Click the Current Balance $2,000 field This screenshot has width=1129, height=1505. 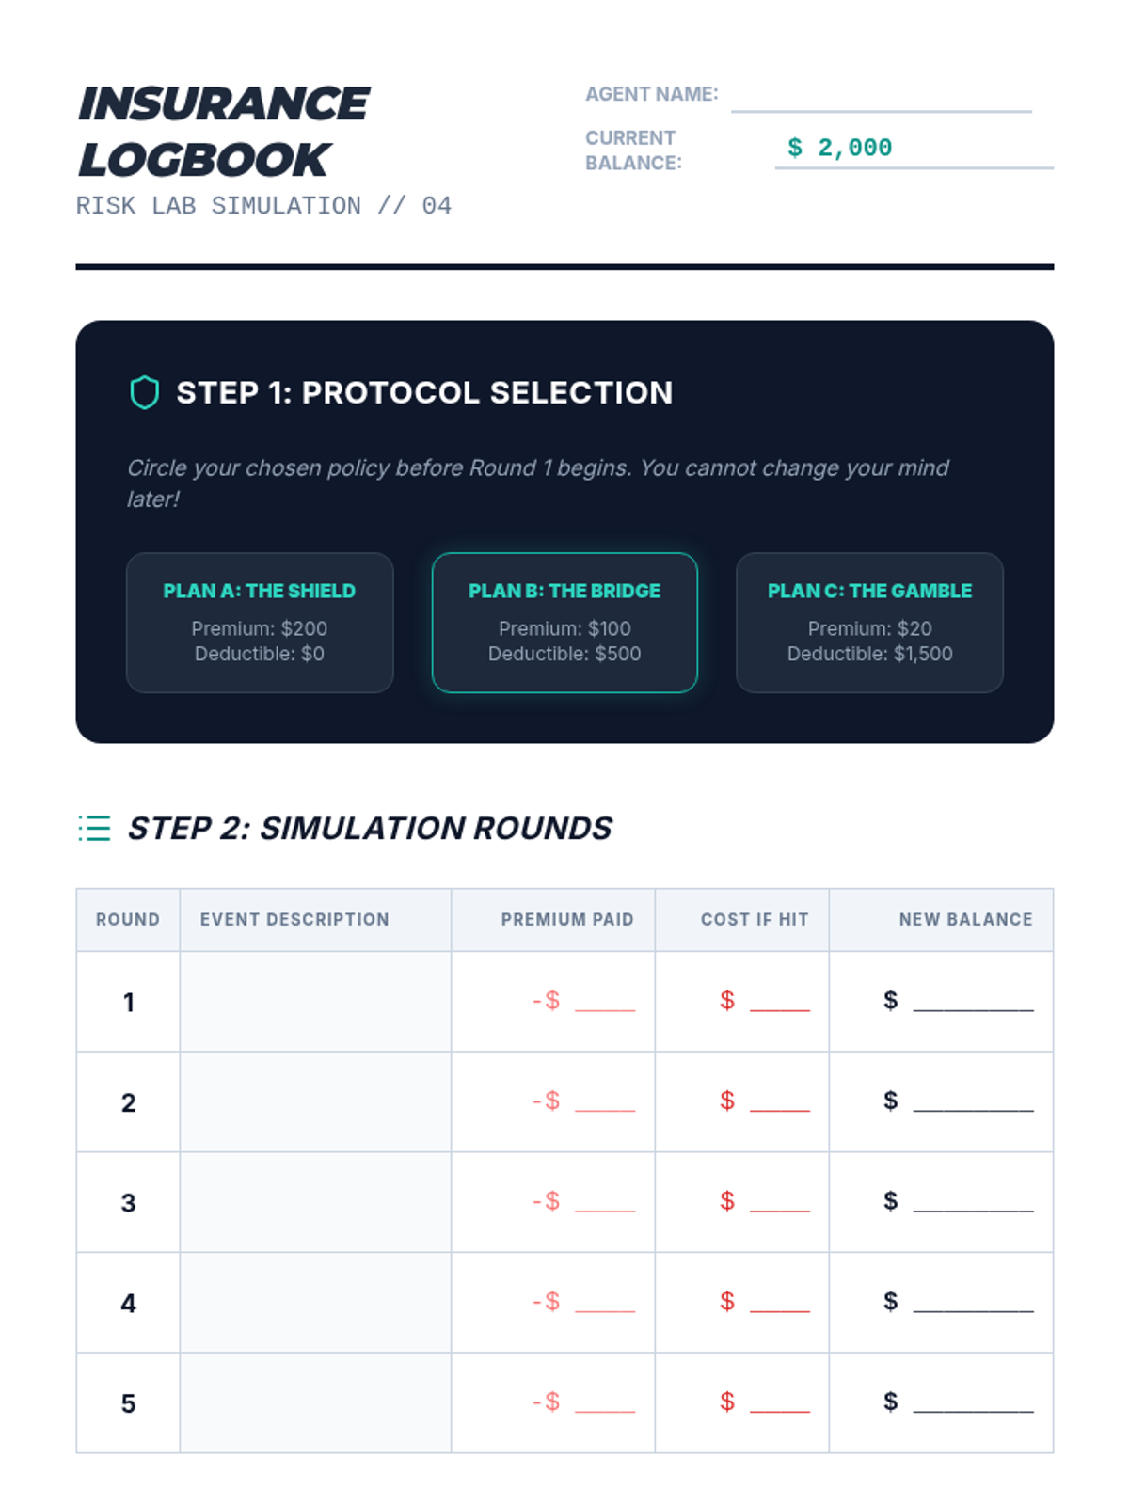tap(914, 149)
